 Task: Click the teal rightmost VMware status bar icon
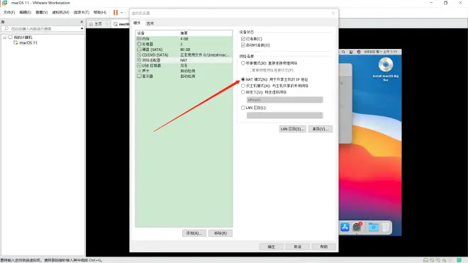point(459,260)
